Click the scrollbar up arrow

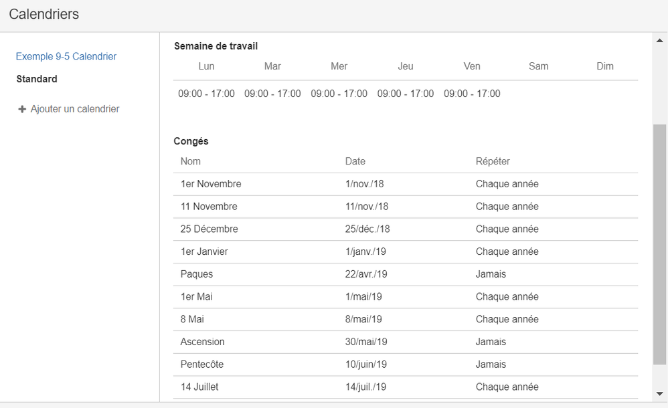(659, 40)
